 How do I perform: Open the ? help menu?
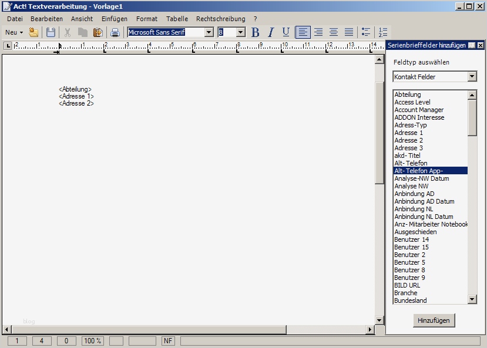256,19
